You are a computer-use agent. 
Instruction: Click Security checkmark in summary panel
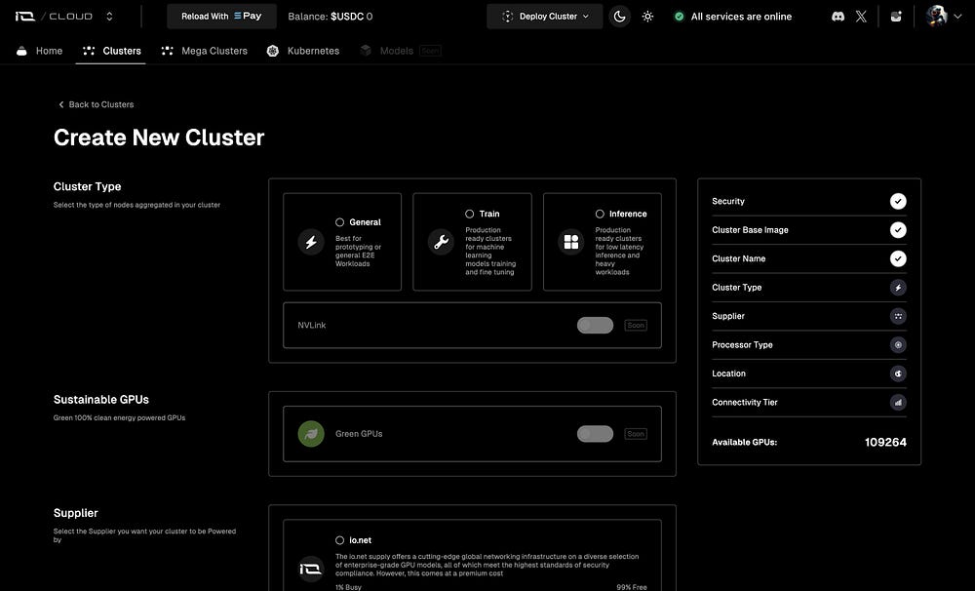(x=898, y=201)
